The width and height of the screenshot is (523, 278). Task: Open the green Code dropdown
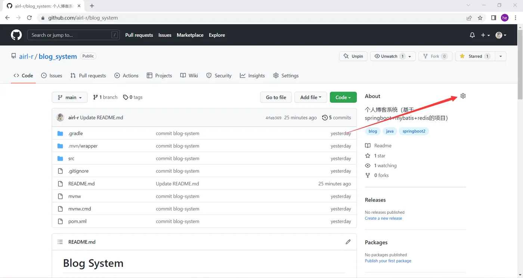[x=343, y=97]
